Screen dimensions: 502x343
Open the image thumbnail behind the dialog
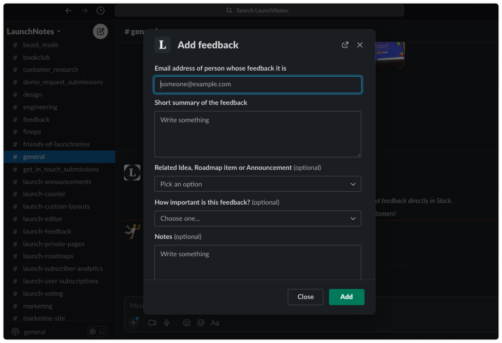[x=390, y=55]
